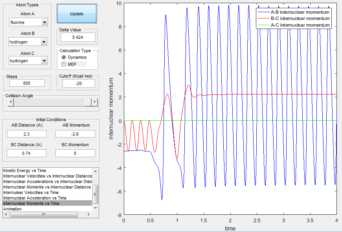Click the BC Distance input field

[x=26, y=153]
